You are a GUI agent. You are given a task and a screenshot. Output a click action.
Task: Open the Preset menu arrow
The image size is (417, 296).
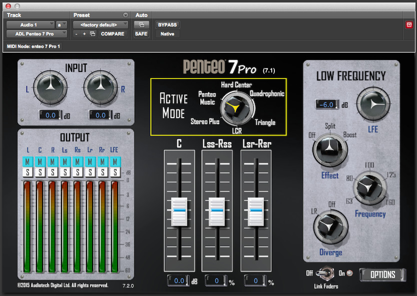coord(126,15)
